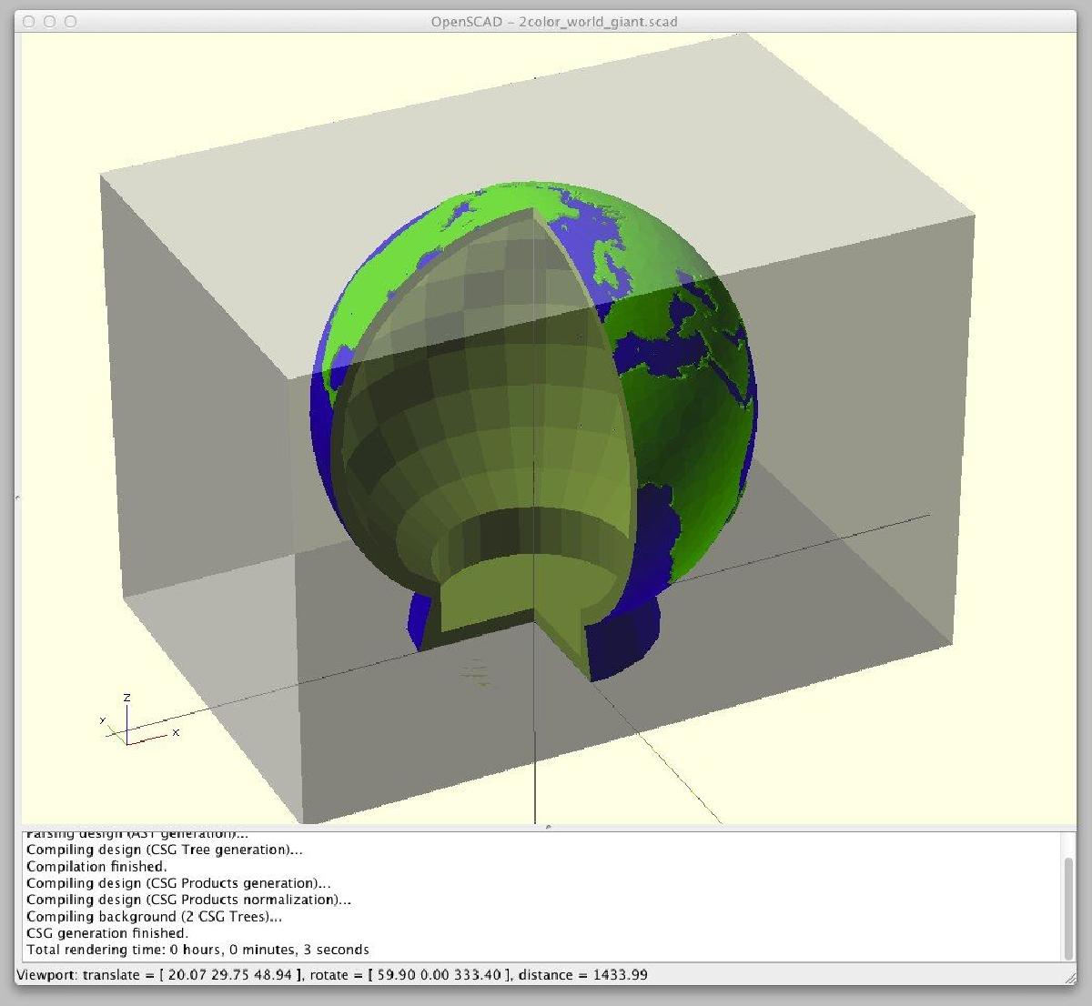Click the collapsed editor splitter on left edge
Image resolution: width=1092 pixels, height=1006 pixels.
point(17,497)
